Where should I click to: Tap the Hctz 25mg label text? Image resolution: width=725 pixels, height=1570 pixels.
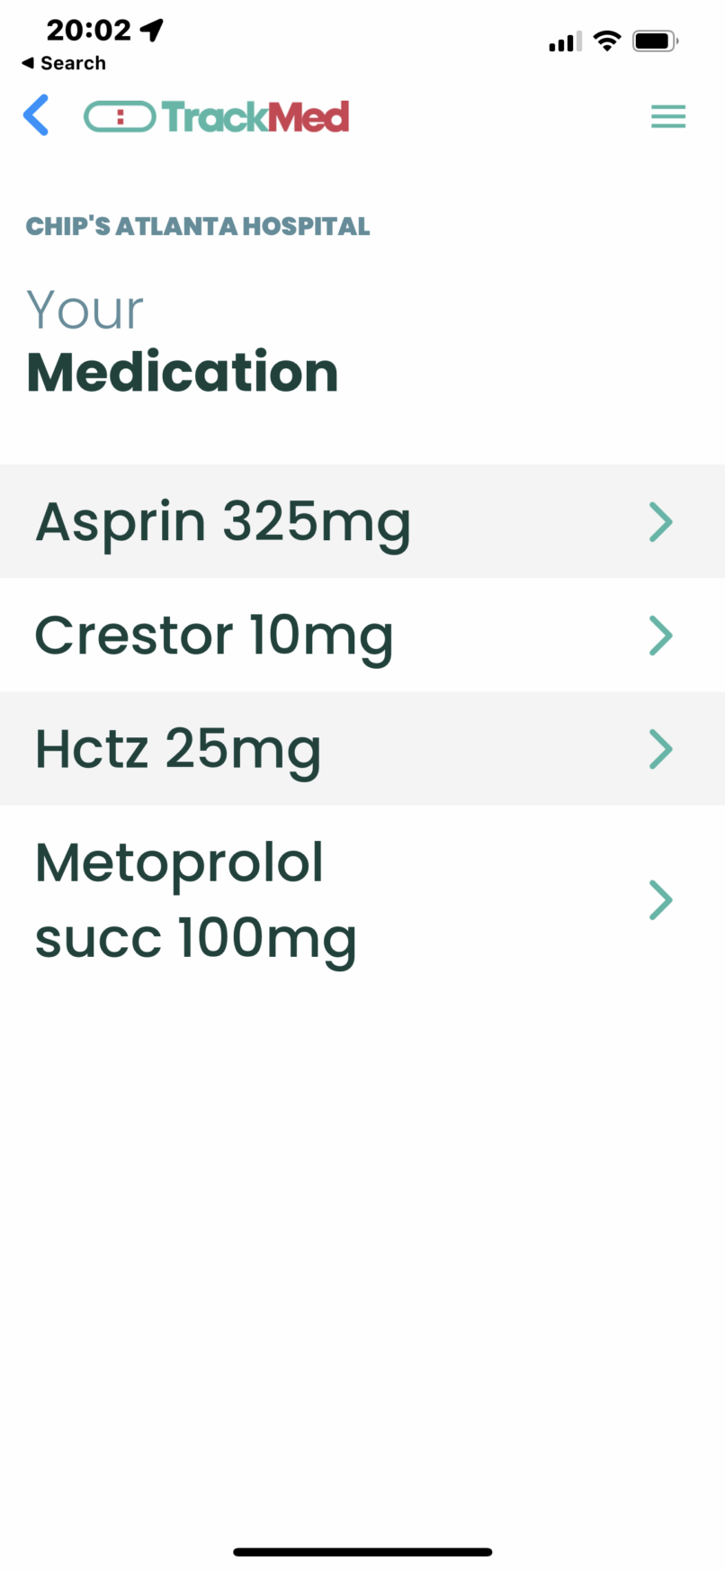(178, 749)
